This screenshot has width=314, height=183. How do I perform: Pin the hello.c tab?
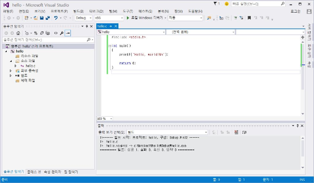pyautogui.click(x=111, y=26)
